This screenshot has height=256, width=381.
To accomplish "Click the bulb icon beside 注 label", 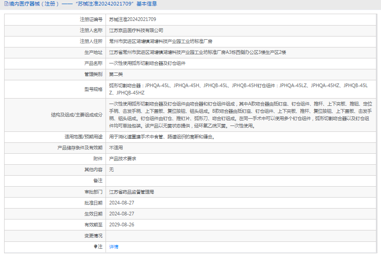I will coord(96,246).
